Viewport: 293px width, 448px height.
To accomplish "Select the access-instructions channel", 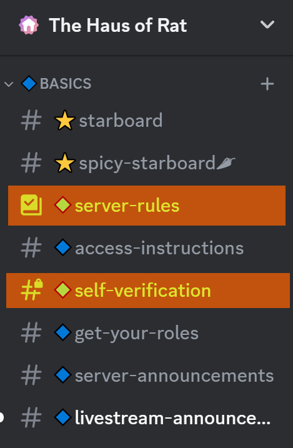I will click(147, 247).
